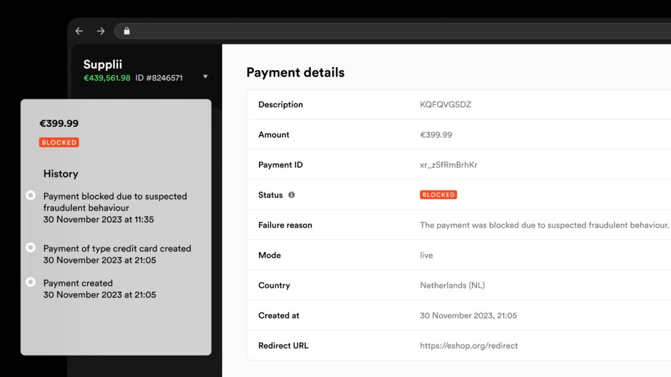Click the History heading in card
671x377 pixels.
click(61, 174)
